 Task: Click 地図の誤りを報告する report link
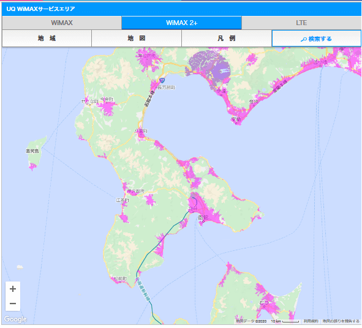[341, 321]
